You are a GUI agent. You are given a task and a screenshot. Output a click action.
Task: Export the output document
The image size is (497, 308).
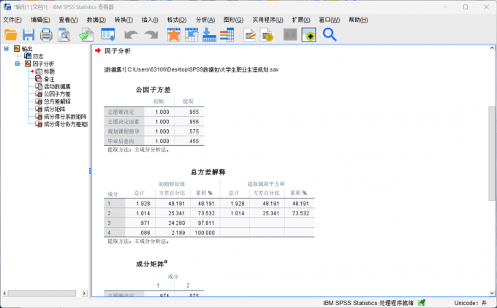(86, 35)
